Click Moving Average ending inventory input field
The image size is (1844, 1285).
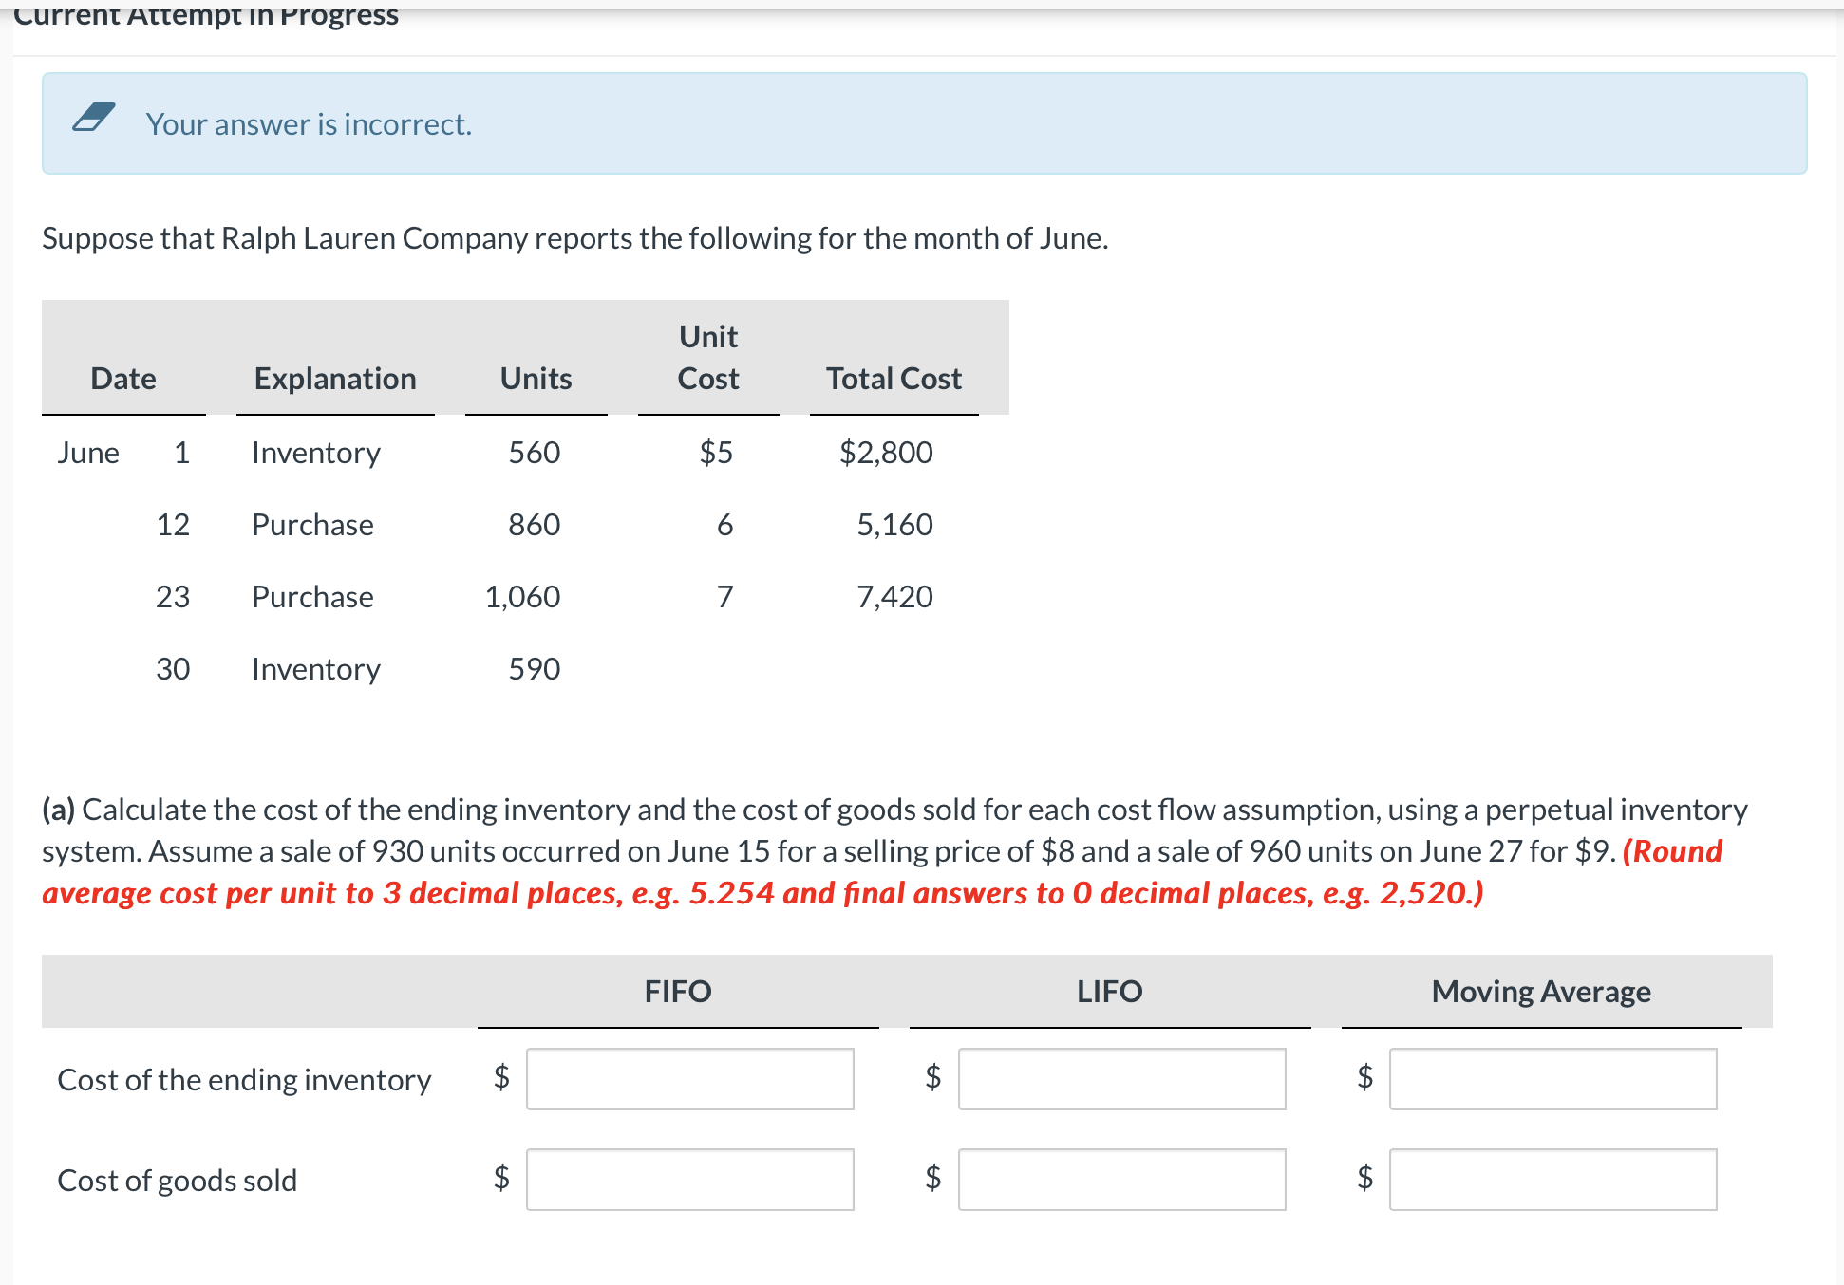click(x=1552, y=1079)
